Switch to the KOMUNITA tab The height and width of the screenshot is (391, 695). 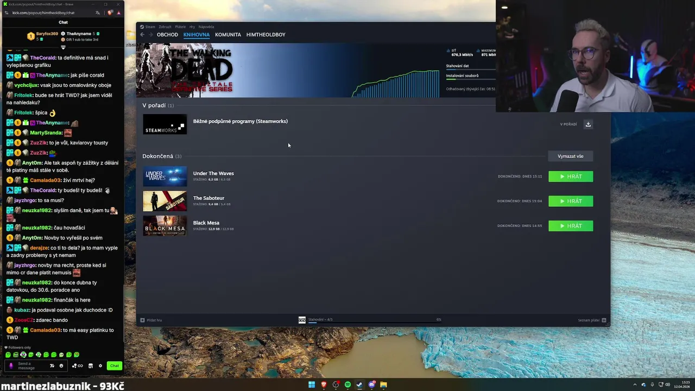click(228, 35)
